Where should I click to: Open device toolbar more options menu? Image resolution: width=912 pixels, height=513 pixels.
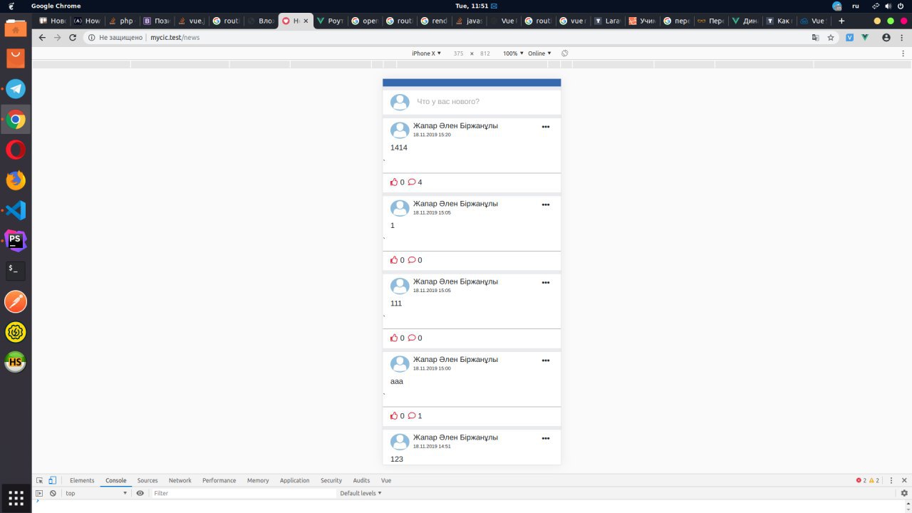tap(903, 53)
